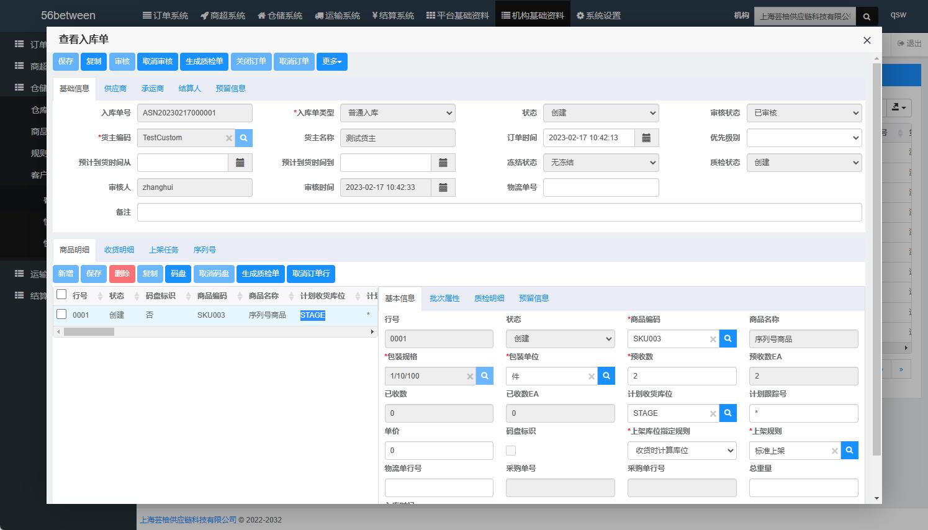The image size is (928, 530).
Task: Open calendar for 审核时间
Action: (443, 187)
